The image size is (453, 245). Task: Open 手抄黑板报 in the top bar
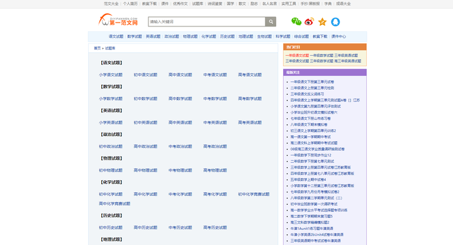point(310,4)
